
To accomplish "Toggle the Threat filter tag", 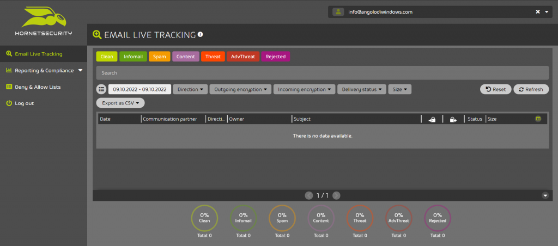I will pos(213,57).
